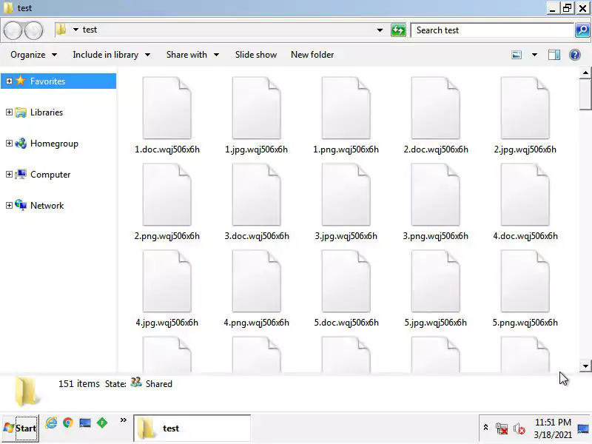This screenshot has height=444, width=592.
Task: Select Network in the navigation pane
Action: tap(47, 206)
